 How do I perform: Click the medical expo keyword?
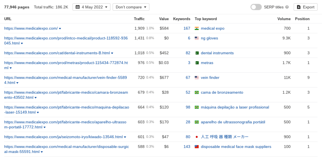pyautogui.click(x=213, y=29)
